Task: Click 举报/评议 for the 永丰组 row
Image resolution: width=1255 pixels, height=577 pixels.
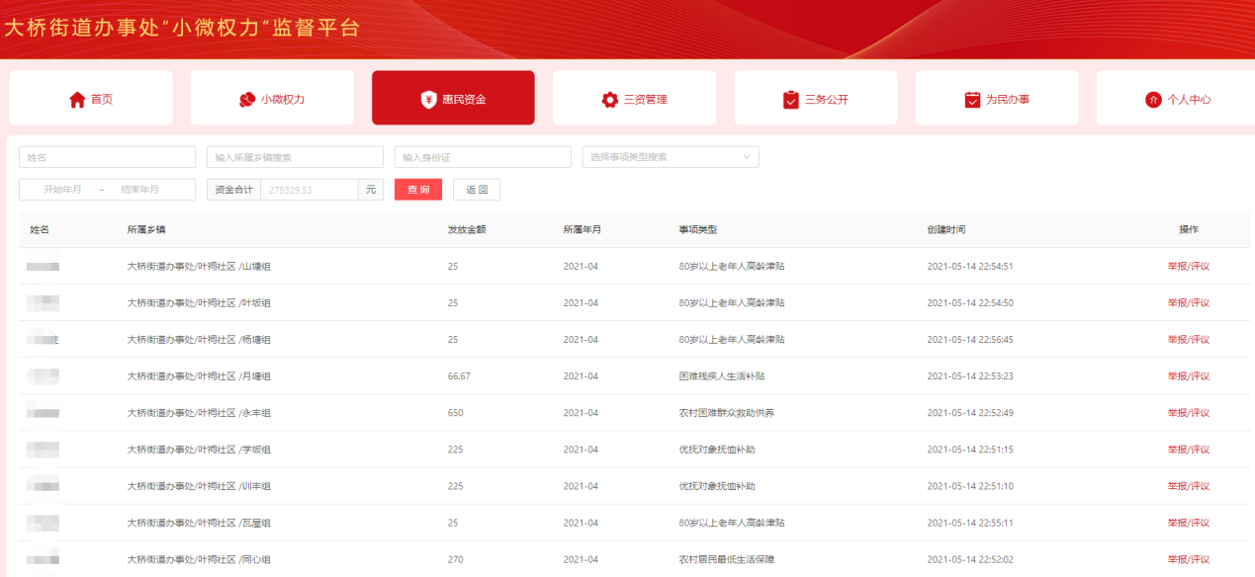Action: tap(1188, 413)
